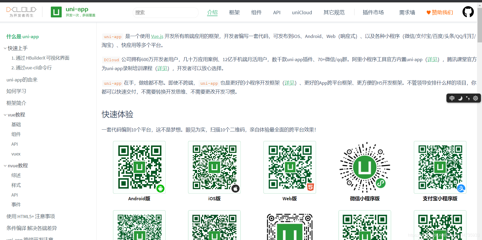Open 使用 HTML5+ 注意事项
Viewport: 482px width, 240px height.
click(x=31, y=216)
